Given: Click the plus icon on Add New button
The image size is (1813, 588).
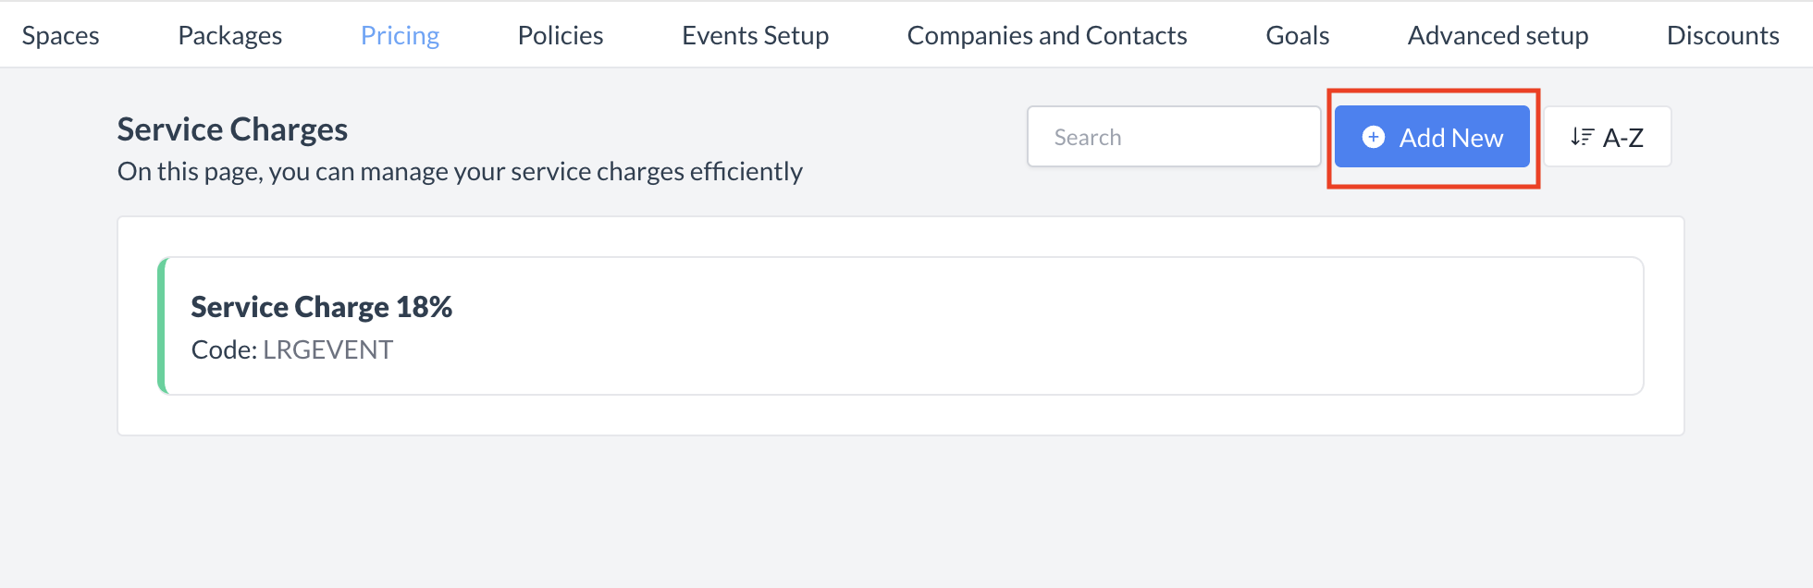Looking at the screenshot, I should [1373, 137].
